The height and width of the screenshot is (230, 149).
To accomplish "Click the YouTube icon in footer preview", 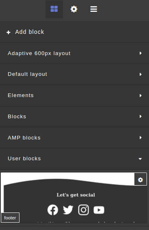I will pos(99,210).
